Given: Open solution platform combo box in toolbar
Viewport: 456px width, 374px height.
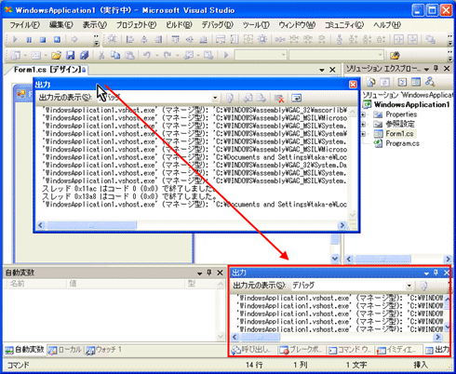Looking at the screenshot, I should coord(336,56).
